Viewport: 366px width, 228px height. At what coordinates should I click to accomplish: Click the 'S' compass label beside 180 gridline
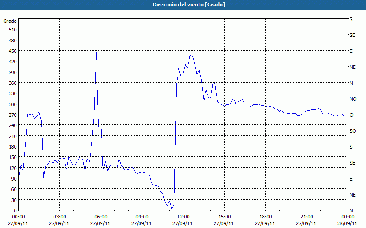[x=351, y=147]
